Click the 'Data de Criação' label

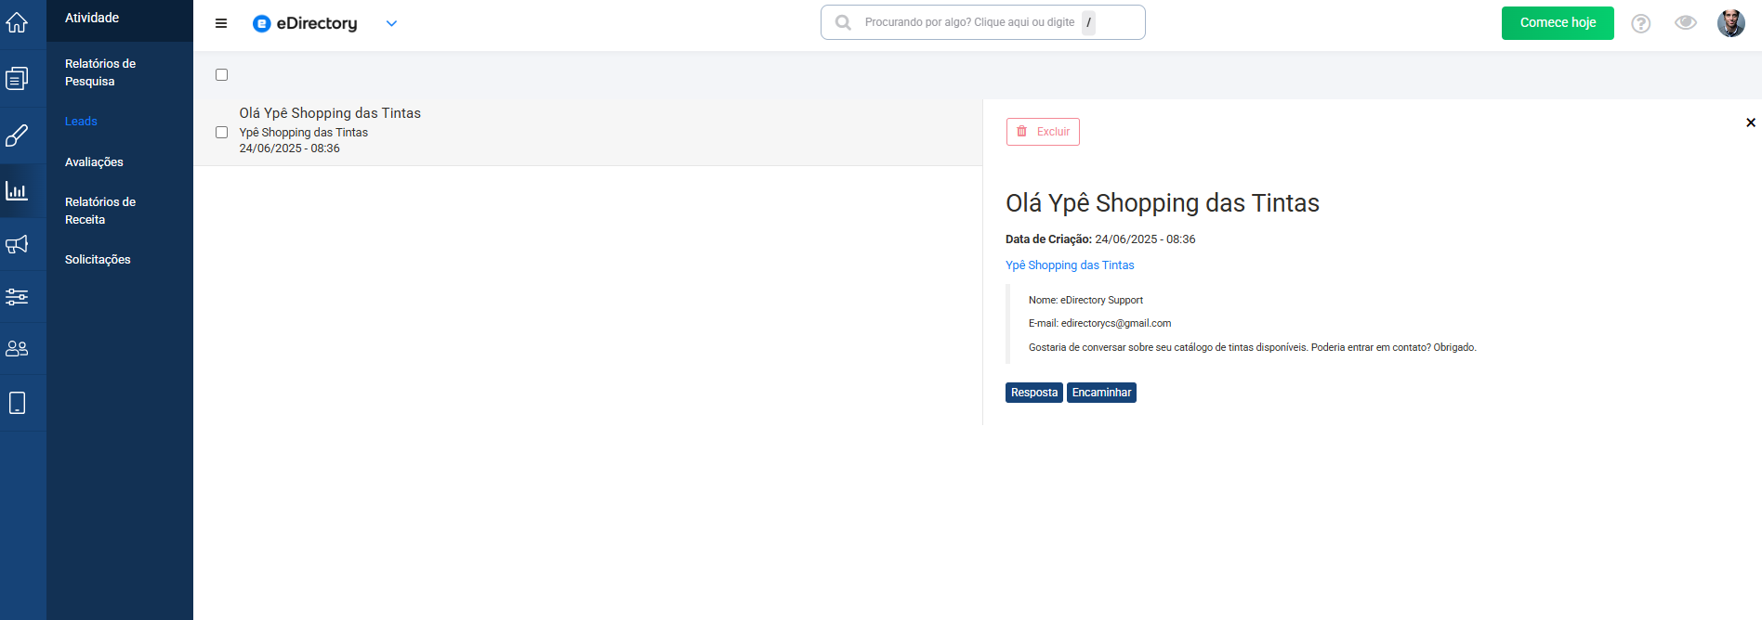tap(1048, 239)
